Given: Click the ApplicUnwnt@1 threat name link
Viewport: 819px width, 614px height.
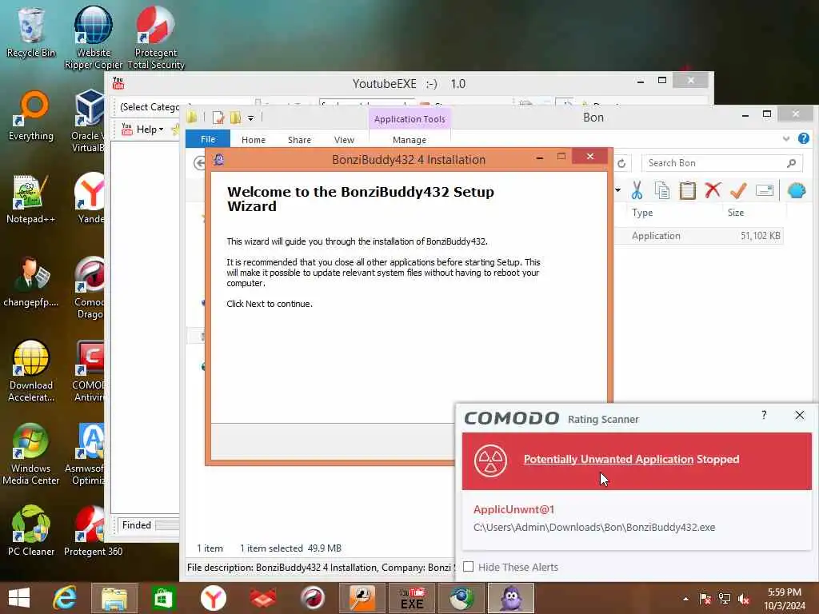Looking at the screenshot, I should [x=514, y=509].
